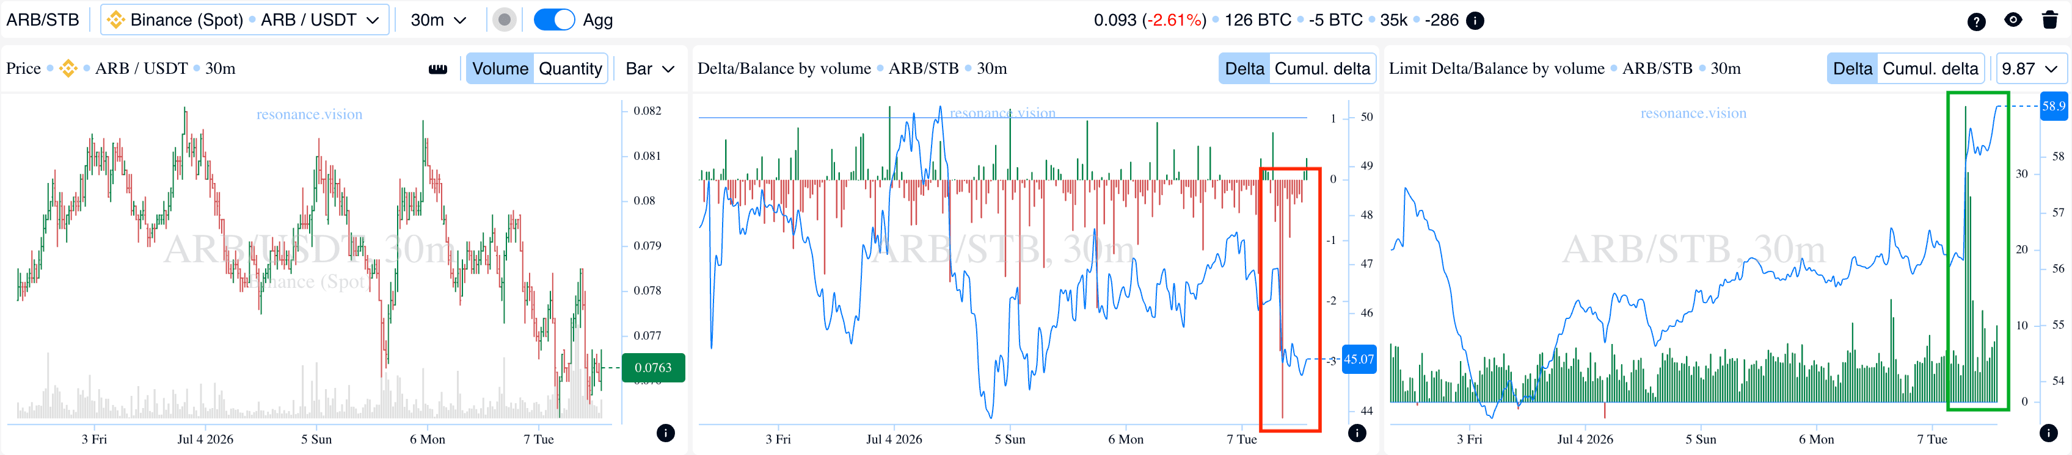2072x455 pixels.
Task: Expand the Bar chart type dropdown
Action: point(650,69)
